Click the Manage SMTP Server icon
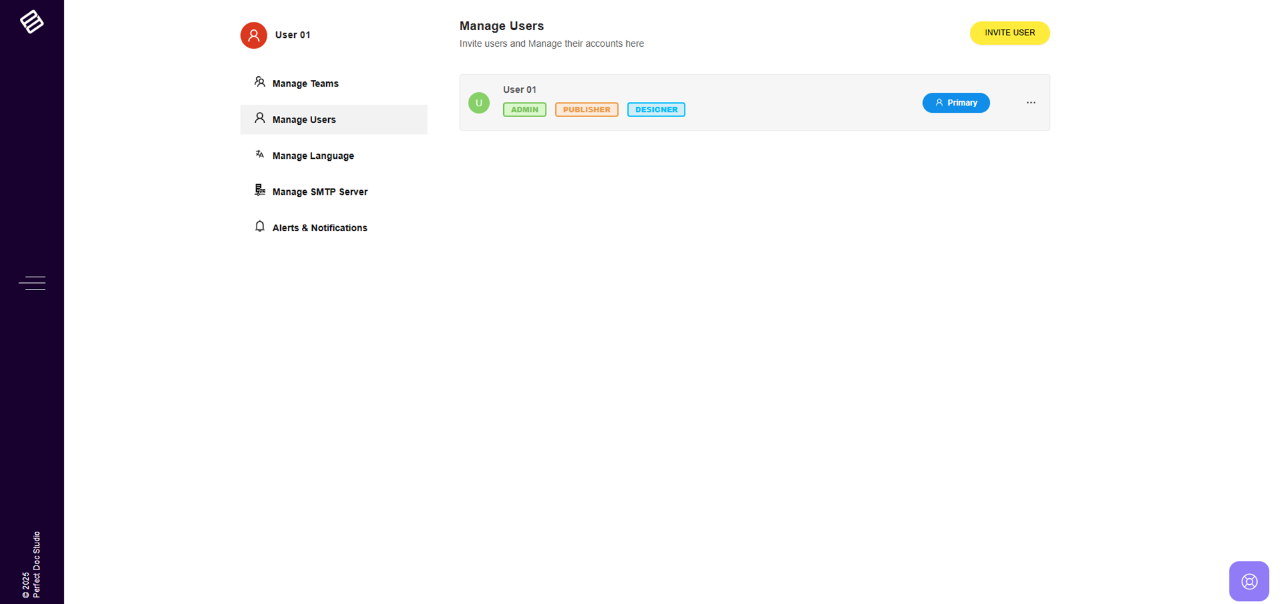The image size is (1282, 604). click(x=260, y=190)
